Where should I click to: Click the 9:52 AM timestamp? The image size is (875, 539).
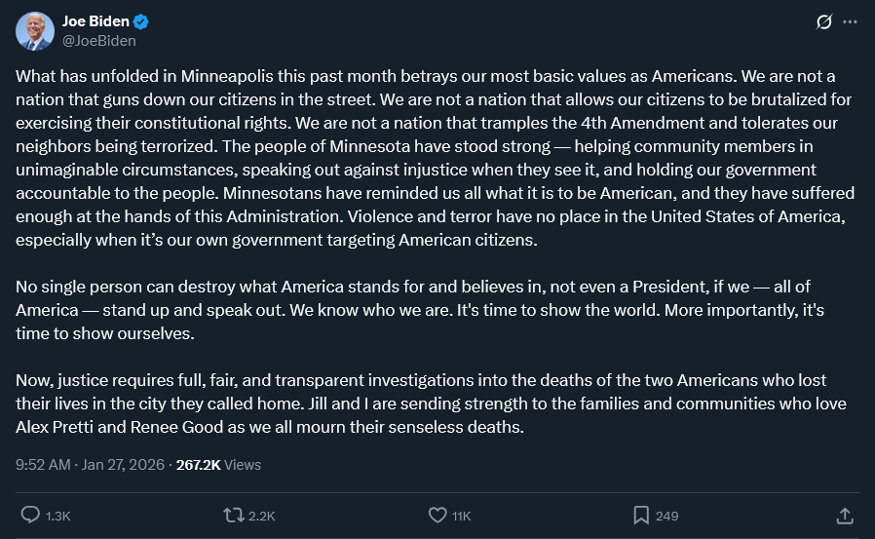pos(43,465)
